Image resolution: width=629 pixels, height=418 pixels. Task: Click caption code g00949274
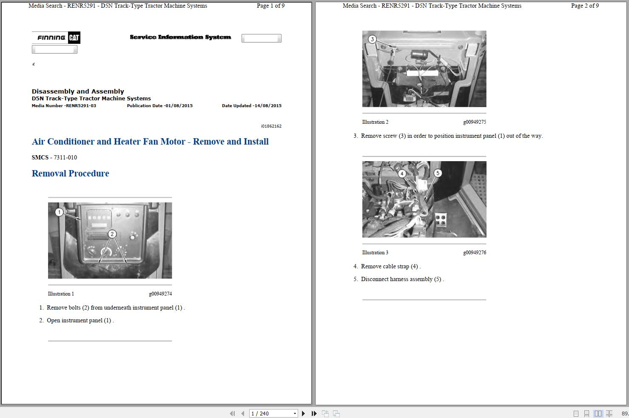click(160, 294)
